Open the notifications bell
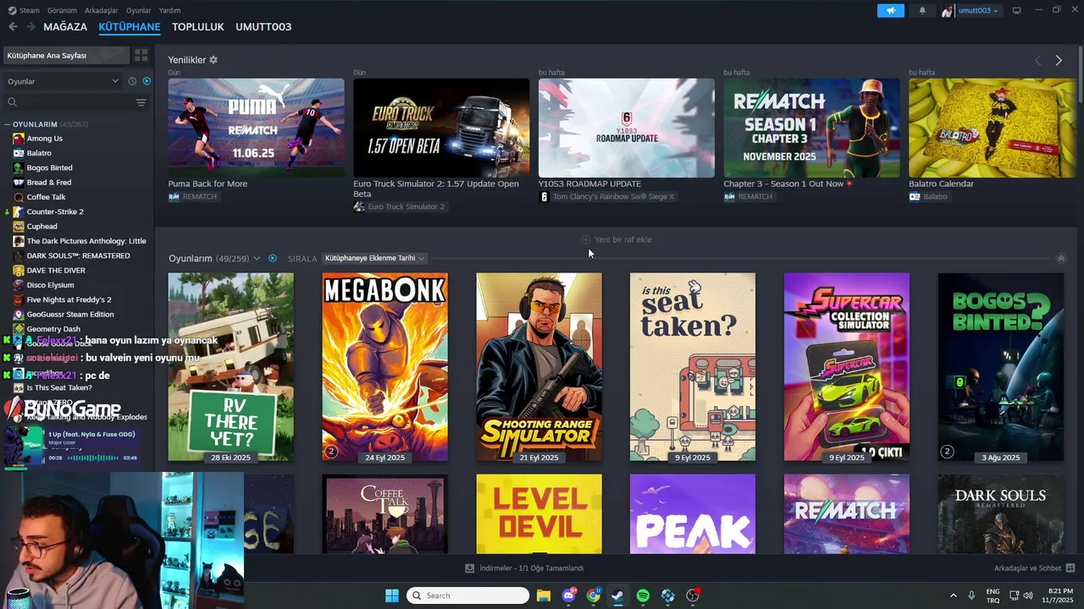Image resolution: width=1084 pixels, height=609 pixels. point(922,10)
